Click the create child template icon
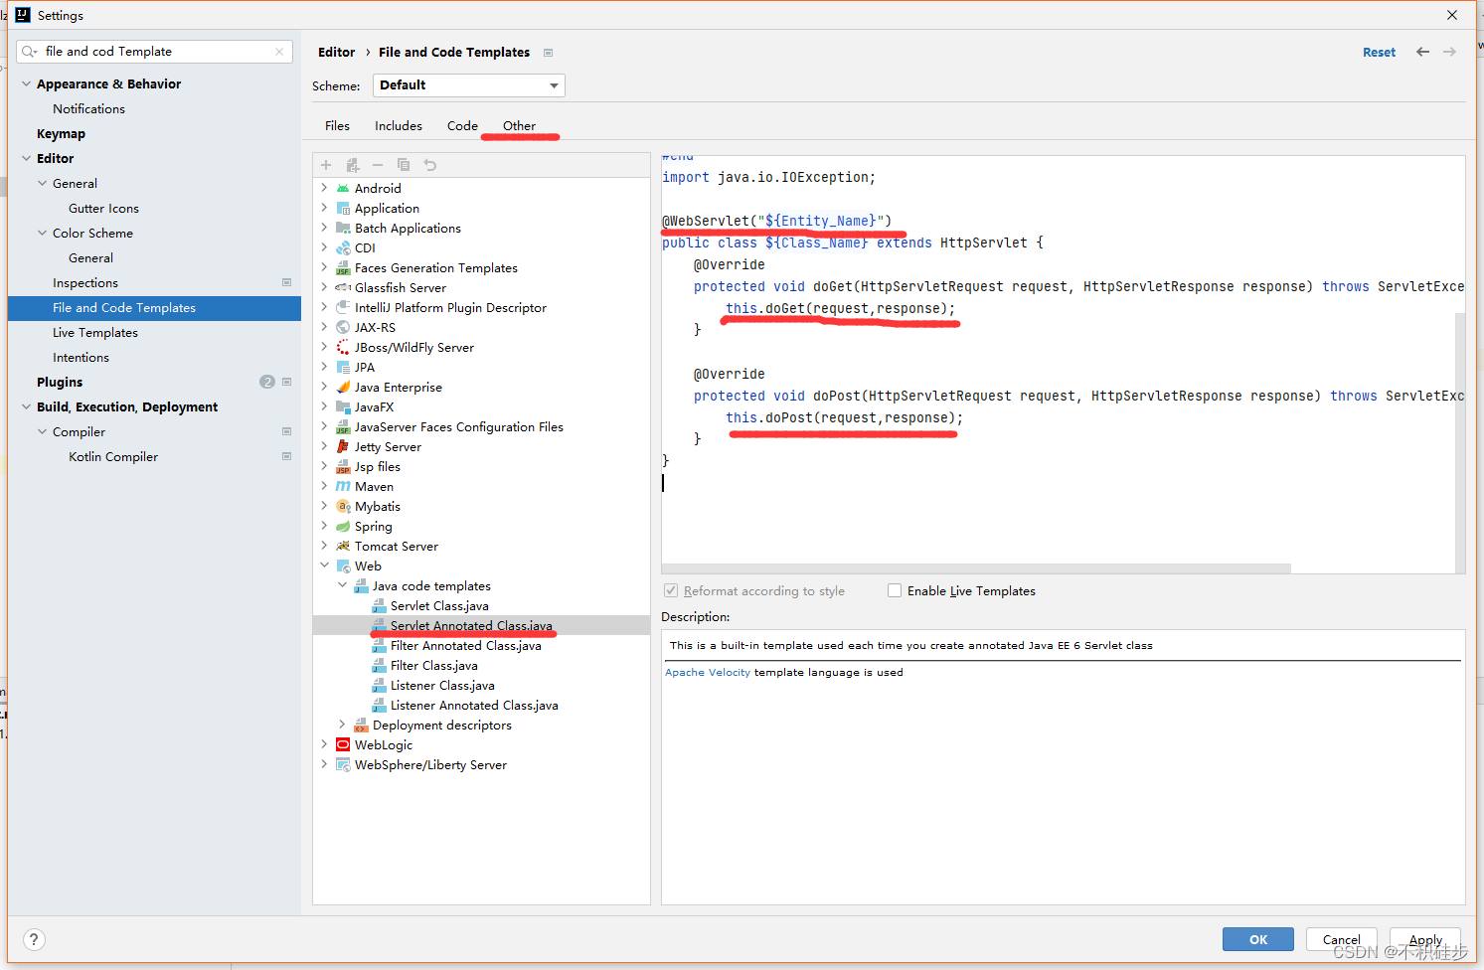The width and height of the screenshot is (1484, 970). (x=352, y=165)
